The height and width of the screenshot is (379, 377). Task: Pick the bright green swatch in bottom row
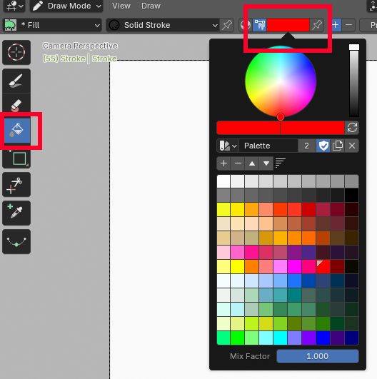pos(237,338)
